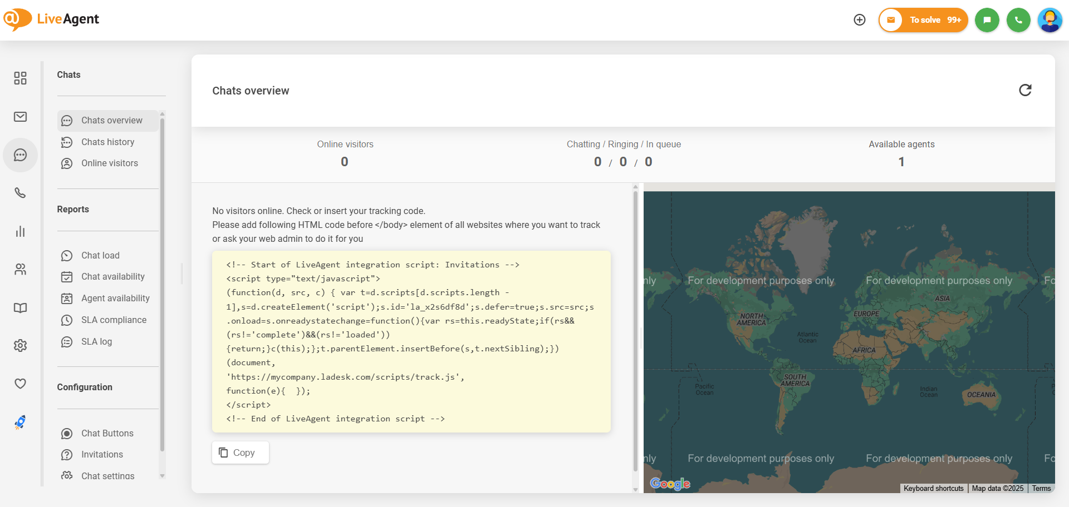
Task: Select Chats history menu item
Action: (x=107, y=142)
